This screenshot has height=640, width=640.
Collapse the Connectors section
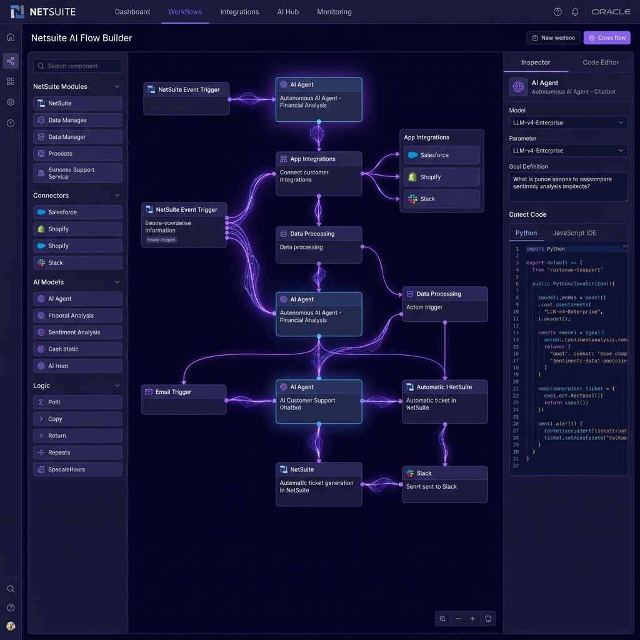[x=117, y=196]
